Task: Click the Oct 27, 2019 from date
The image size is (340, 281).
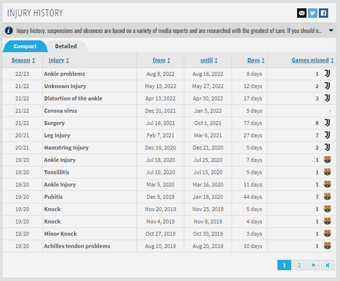Action: point(160,234)
